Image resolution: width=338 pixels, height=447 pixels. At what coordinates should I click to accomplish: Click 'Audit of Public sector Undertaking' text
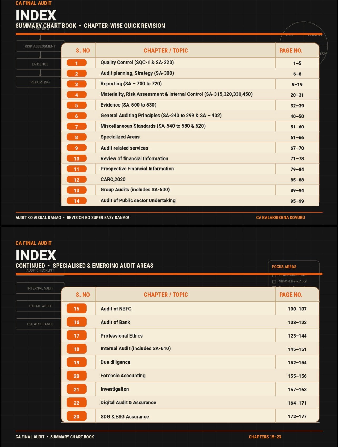pyautogui.click(x=138, y=200)
